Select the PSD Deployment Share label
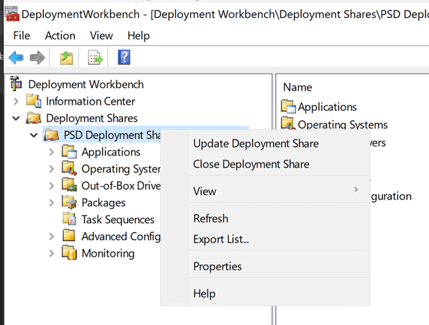The image size is (429, 325). (113, 135)
